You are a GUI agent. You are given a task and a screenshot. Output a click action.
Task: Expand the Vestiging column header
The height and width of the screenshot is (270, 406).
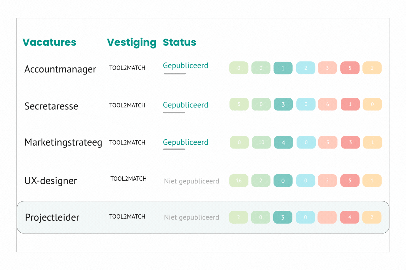click(132, 42)
